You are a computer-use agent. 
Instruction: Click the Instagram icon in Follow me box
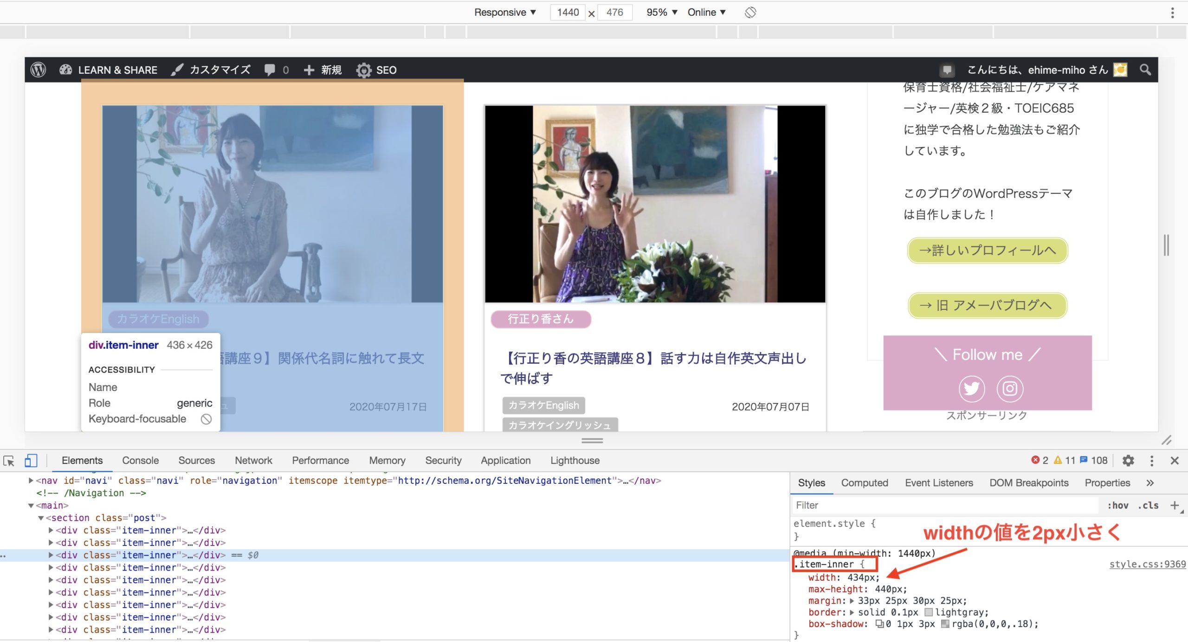(1010, 390)
